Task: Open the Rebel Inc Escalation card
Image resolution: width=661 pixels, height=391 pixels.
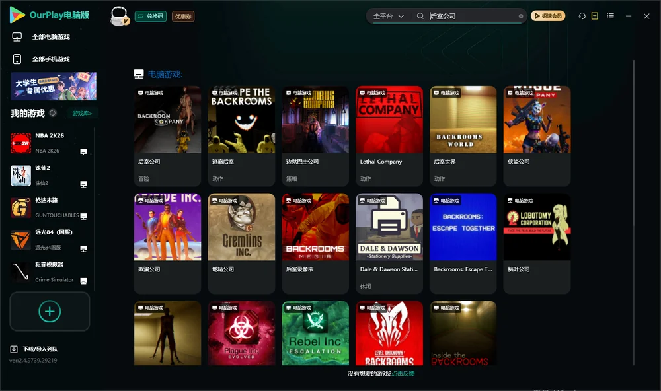Action: pyautogui.click(x=315, y=333)
